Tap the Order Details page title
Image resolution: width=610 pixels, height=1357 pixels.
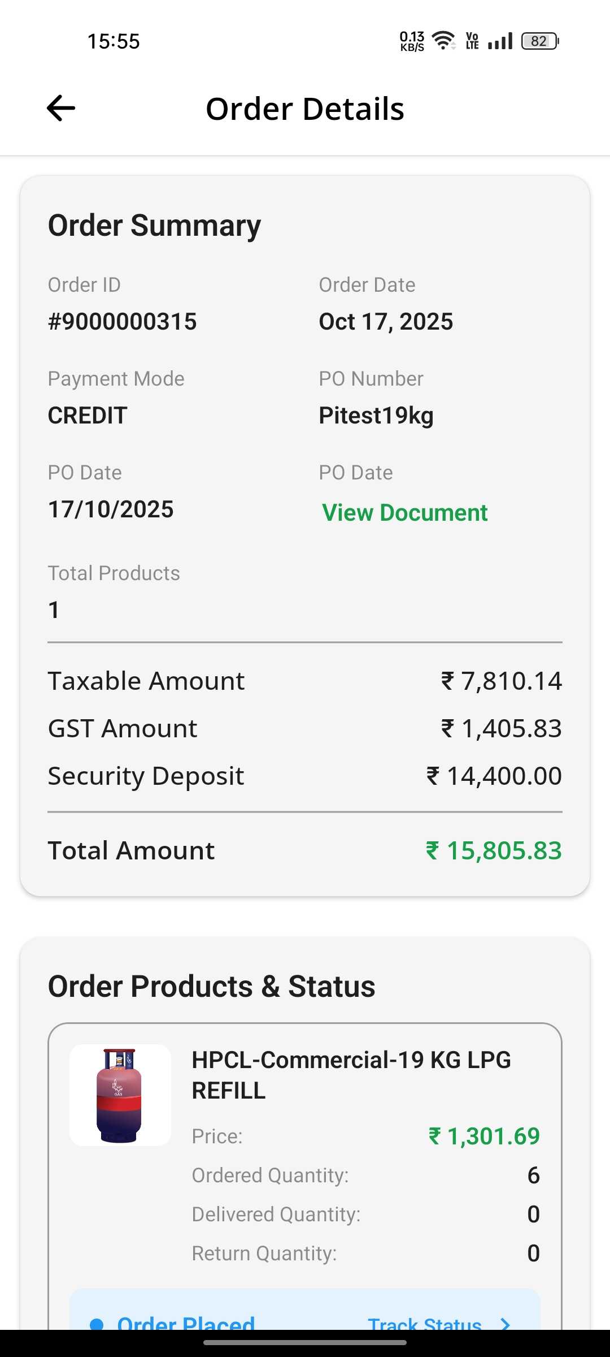click(305, 109)
